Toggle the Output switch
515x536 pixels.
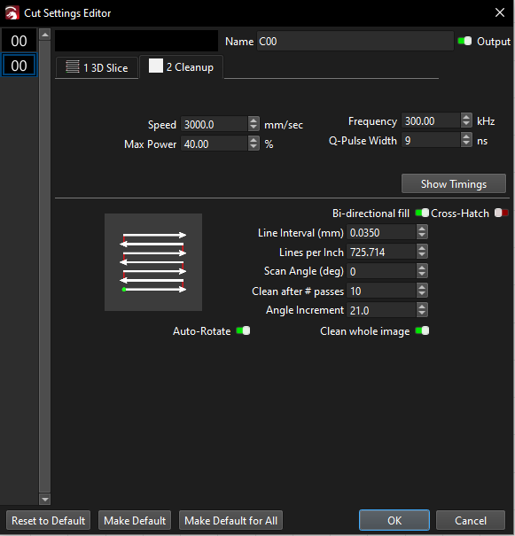click(x=464, y=41)
